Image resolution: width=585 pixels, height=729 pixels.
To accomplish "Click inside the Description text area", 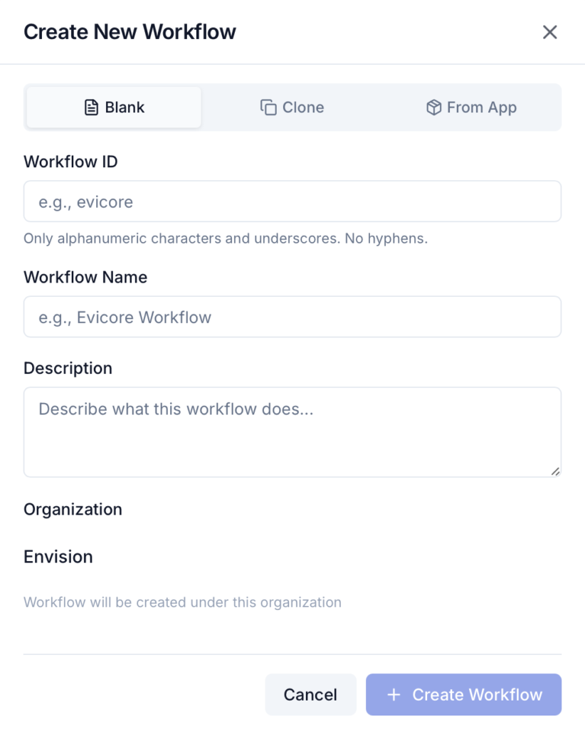I will click(292, 431).
